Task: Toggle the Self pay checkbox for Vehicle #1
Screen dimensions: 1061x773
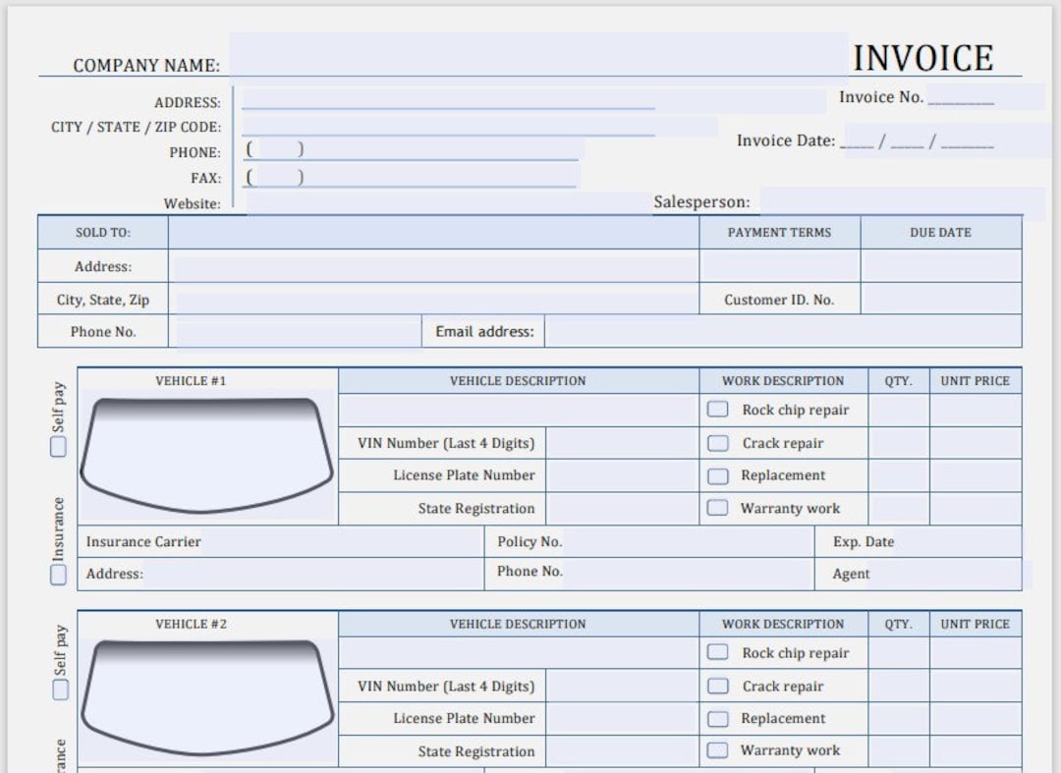Action: [x=57, y=445]
